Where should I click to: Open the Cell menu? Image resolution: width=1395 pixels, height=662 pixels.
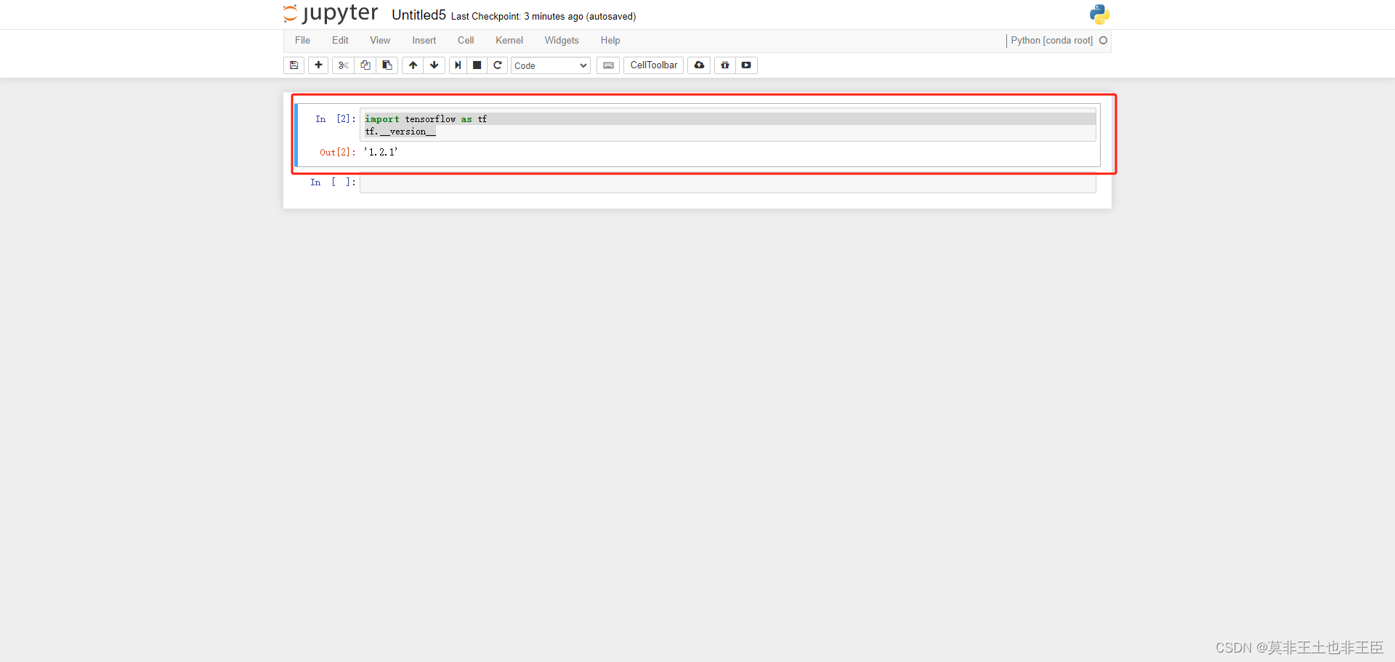coord(466,41)
